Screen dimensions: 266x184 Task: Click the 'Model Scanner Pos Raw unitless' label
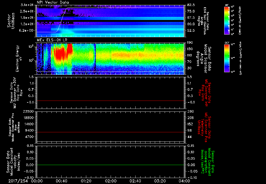[x=14, y=127]
